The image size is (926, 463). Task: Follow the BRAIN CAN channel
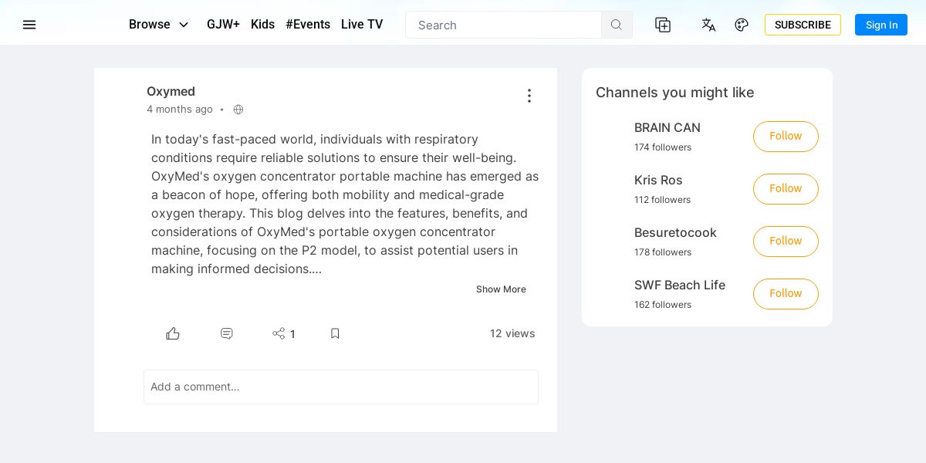coord(786,137)
